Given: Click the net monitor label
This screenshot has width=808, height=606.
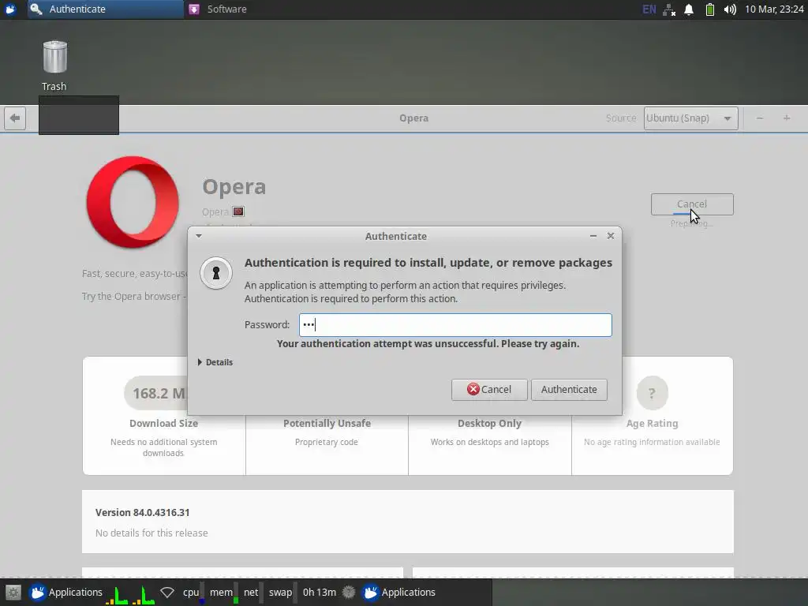Looking at the screenshot, I should click(x=251, y=593).
